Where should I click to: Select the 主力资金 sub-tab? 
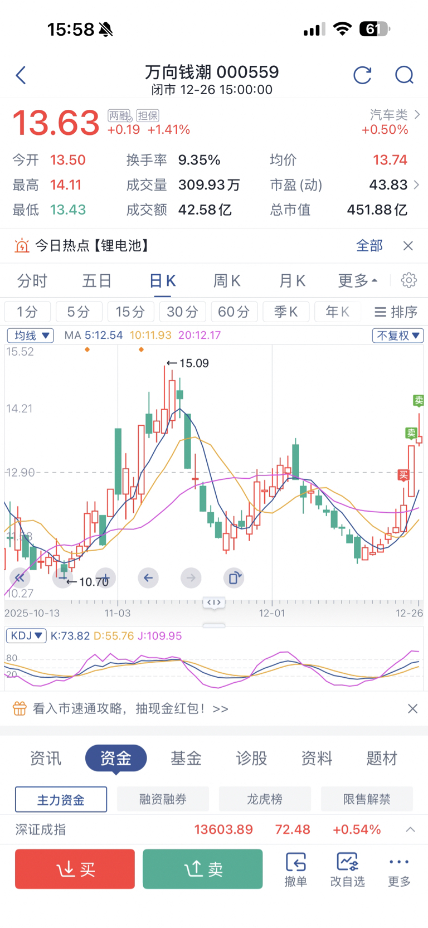point(61,799)
